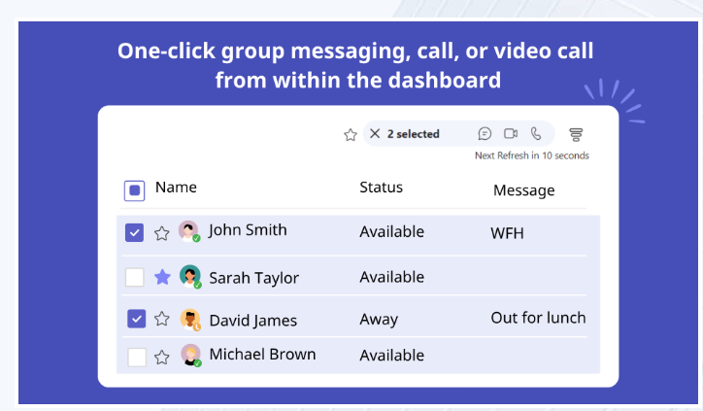
Task: Start phone call with selected contacts
Action: (536, 134)
